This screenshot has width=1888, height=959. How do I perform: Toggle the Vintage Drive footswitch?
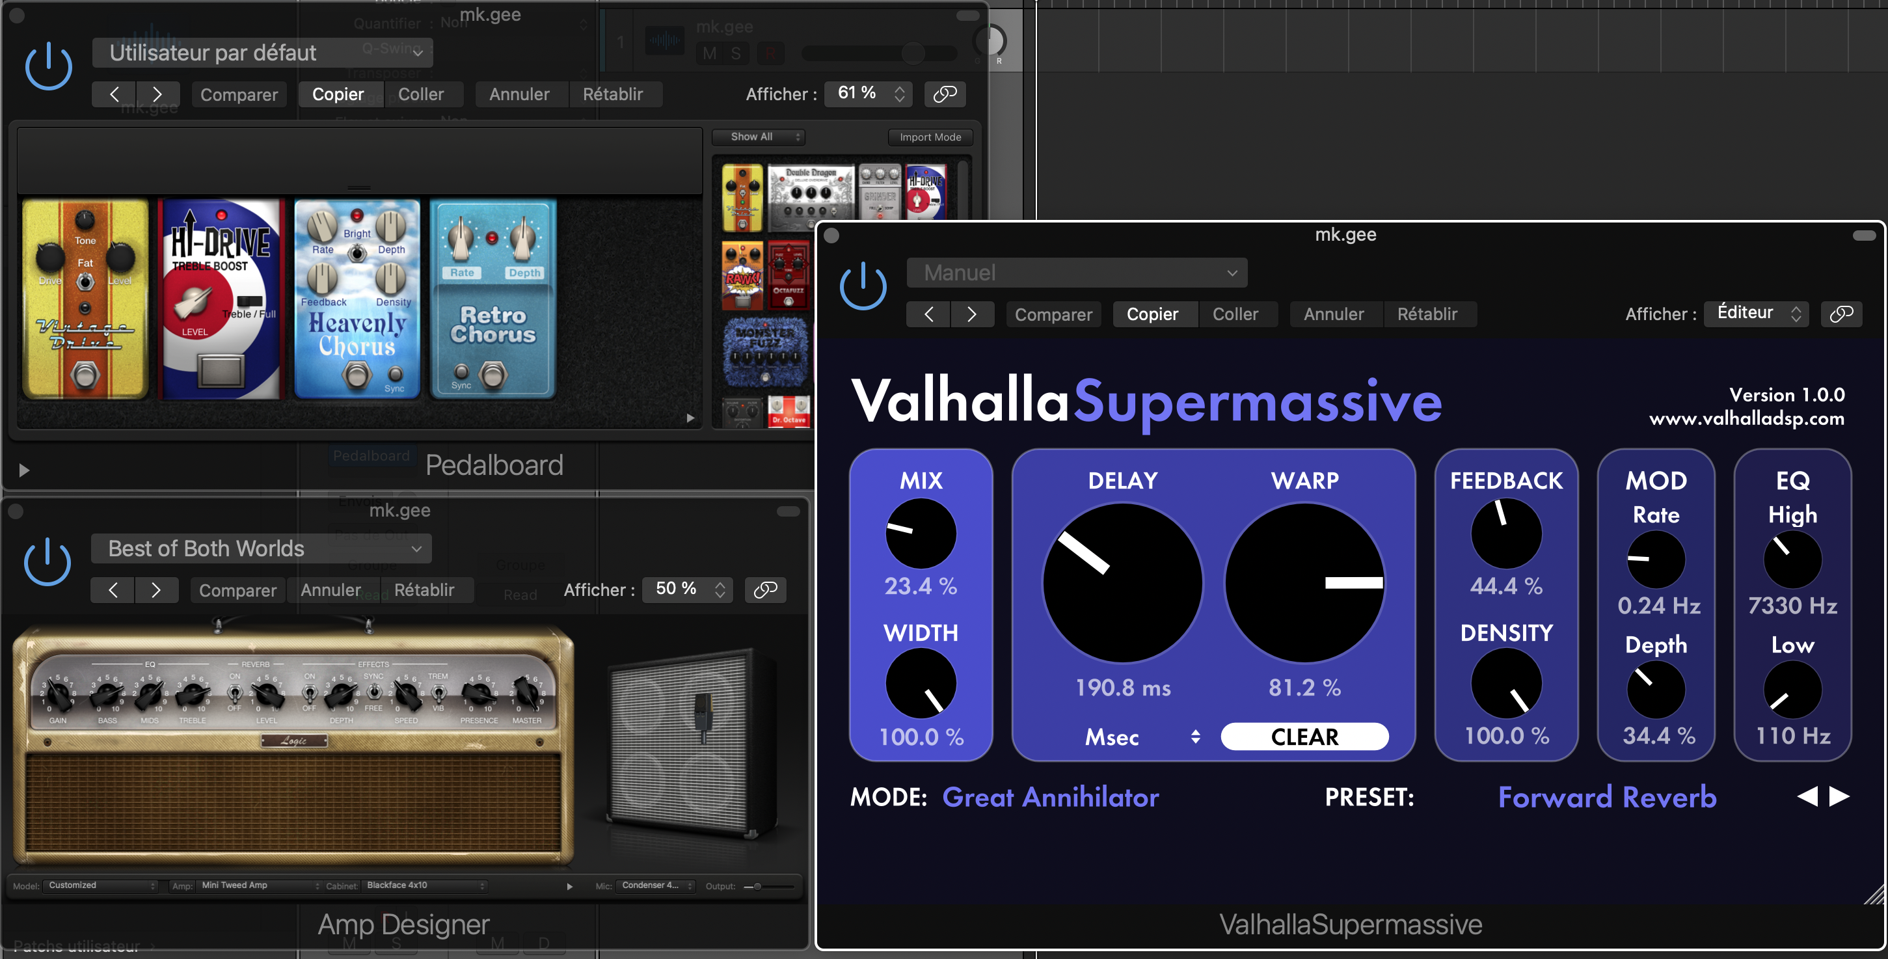point(85,375)
